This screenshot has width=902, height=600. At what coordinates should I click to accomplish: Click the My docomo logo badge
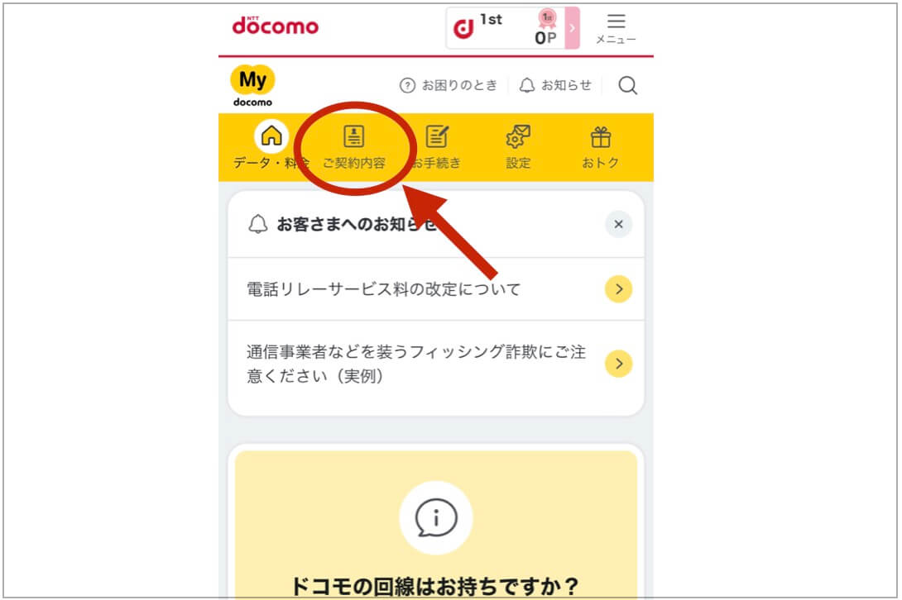click(252, 86)
